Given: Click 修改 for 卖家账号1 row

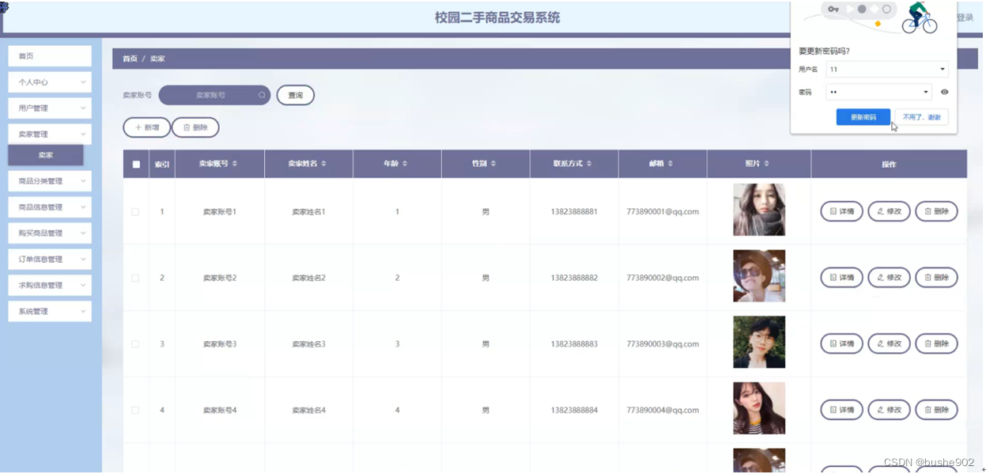Looking at the screenshot, I should (x=890, y=211).
